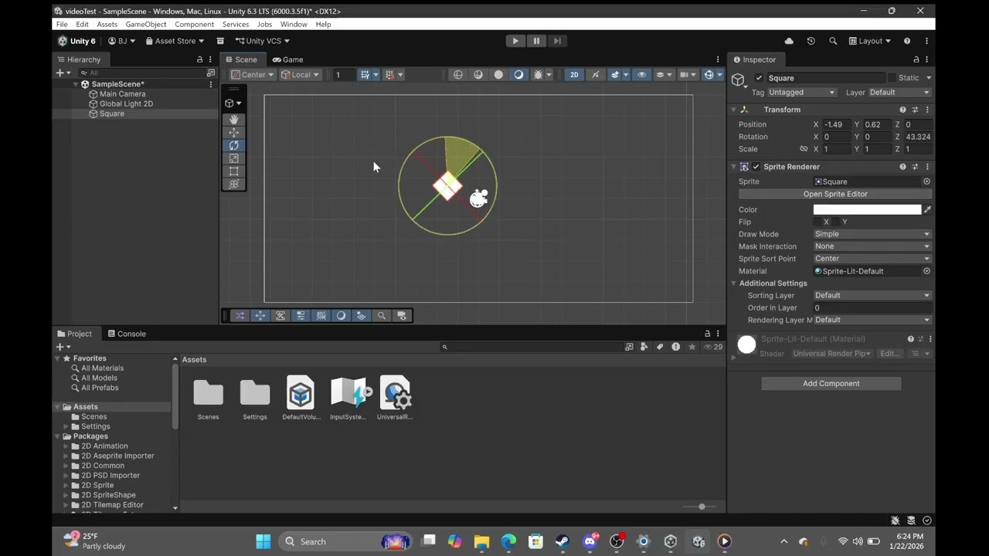Open the Sorting Layer dropdown
Screen dimensions: 989x556
click(x=872, y=295)
